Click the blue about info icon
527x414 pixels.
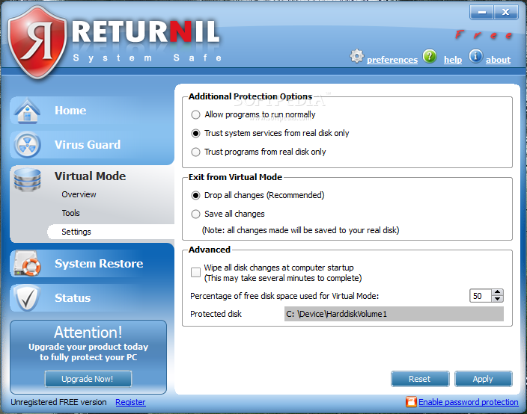pos(475,56)
